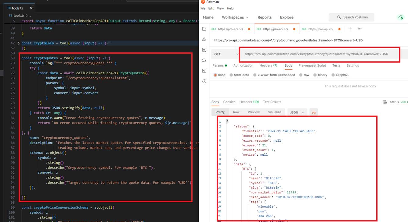
Task: Collapse JSON at response line 1 fold marker
Action: tap(227, 122)
